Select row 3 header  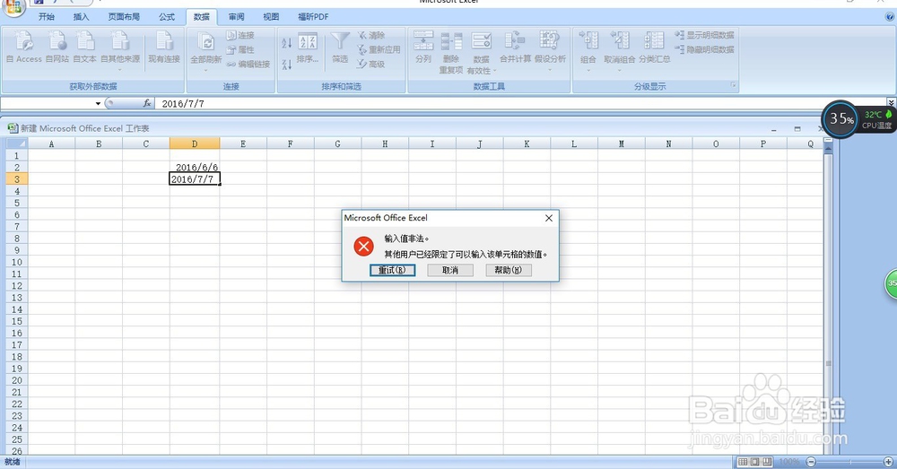[16, 179]
